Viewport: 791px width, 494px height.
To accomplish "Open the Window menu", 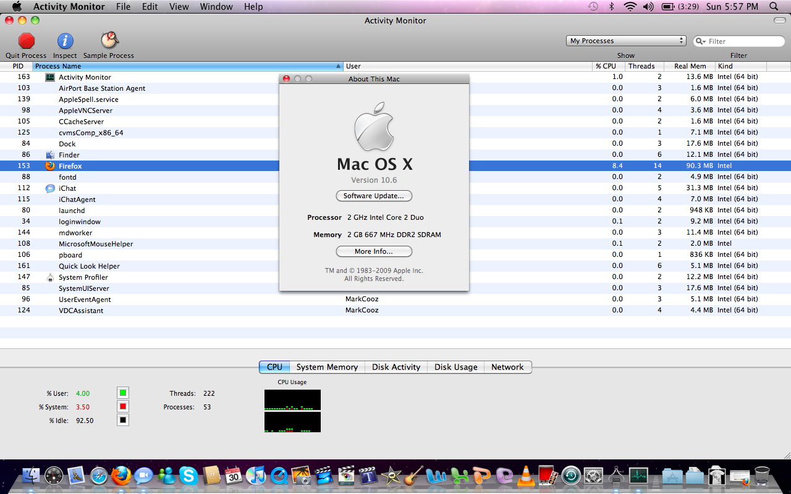I will click(x=216, y=6).
